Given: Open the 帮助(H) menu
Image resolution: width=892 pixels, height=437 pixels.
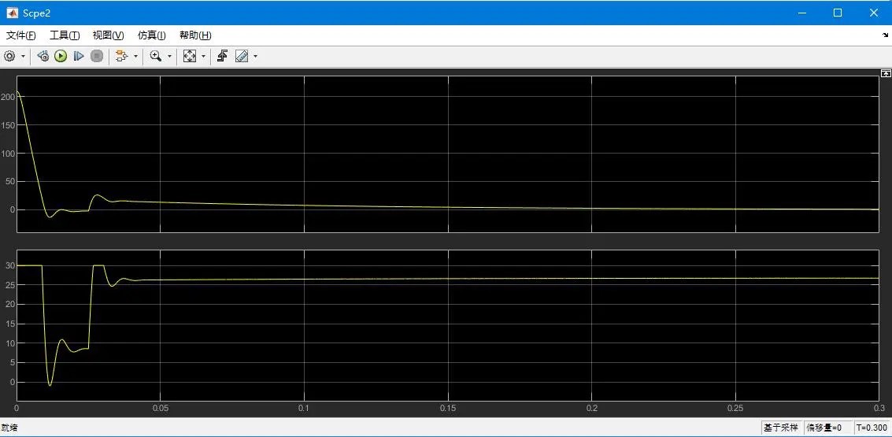Looking at the screenshot, I should coord(196,35).
